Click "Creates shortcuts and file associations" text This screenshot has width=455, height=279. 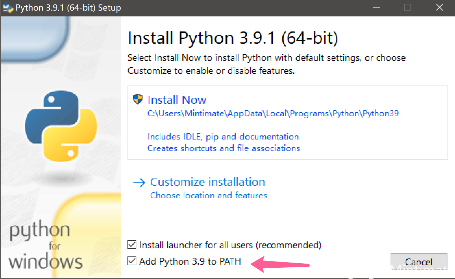click(x=223, y=148)
